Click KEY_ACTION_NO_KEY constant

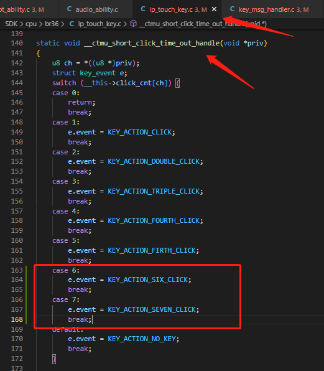pos(142,339)
